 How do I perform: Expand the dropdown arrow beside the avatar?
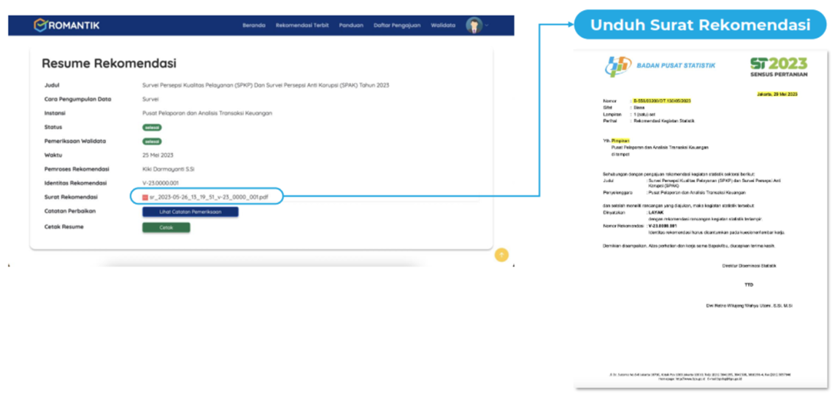coord(487,25)
